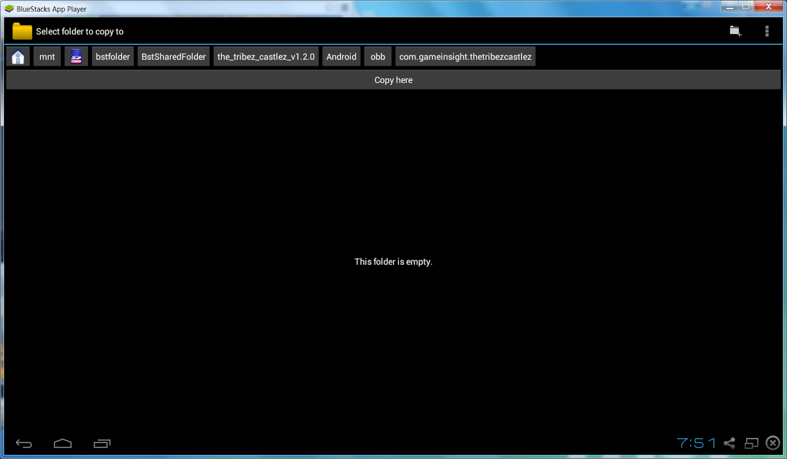
Task: Open the recent apps button
Action: click(102, 444)
